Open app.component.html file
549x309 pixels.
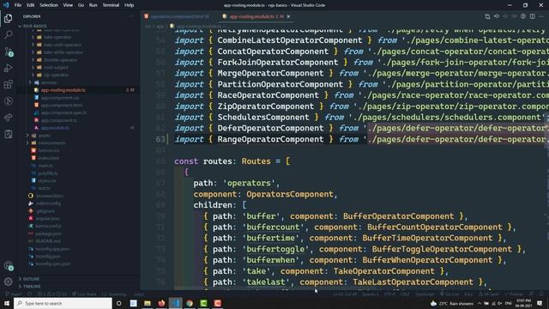point(62,105)
